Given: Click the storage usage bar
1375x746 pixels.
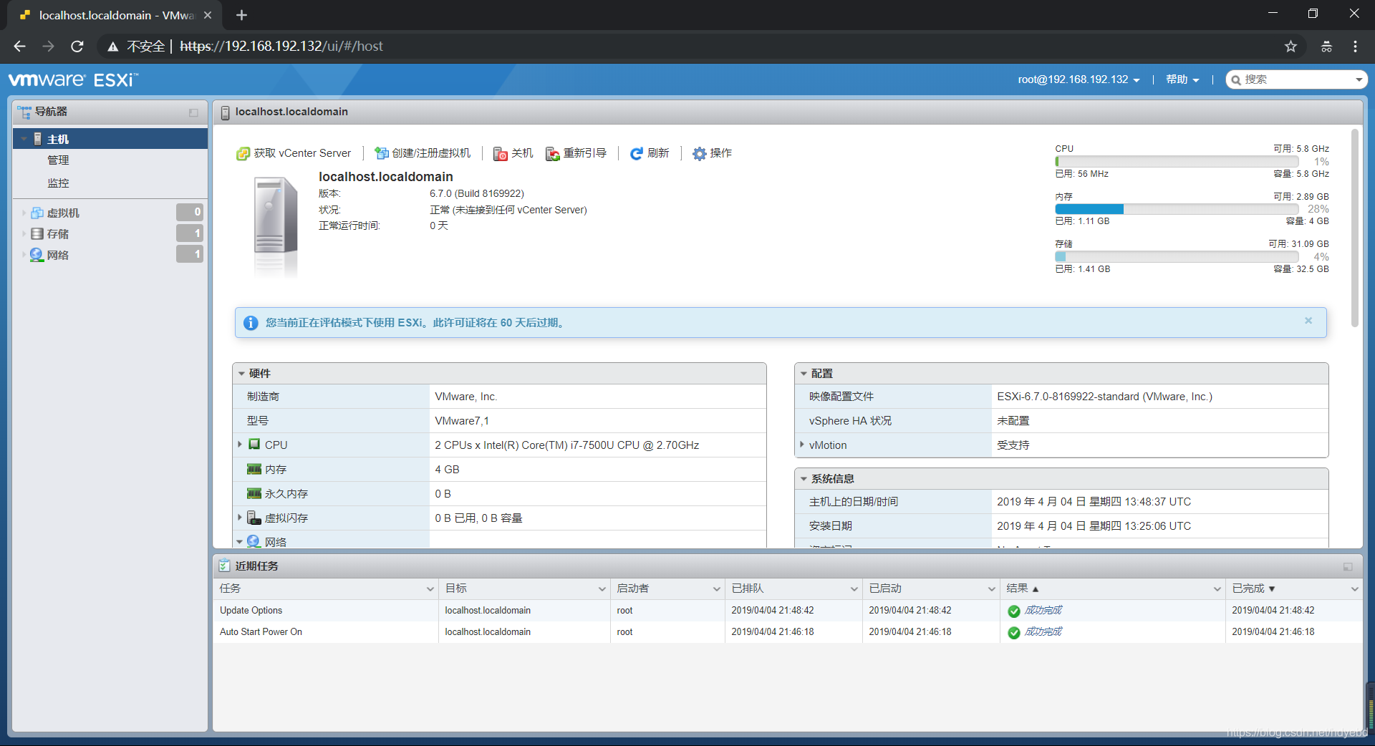Looking at the screenshot, I should [x=1177, y=256].
